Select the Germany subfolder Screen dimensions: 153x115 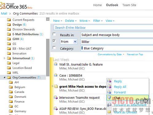click(x=20, y=111)
